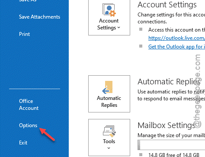Click the Automatic Replies door icon

pos(107,87)
